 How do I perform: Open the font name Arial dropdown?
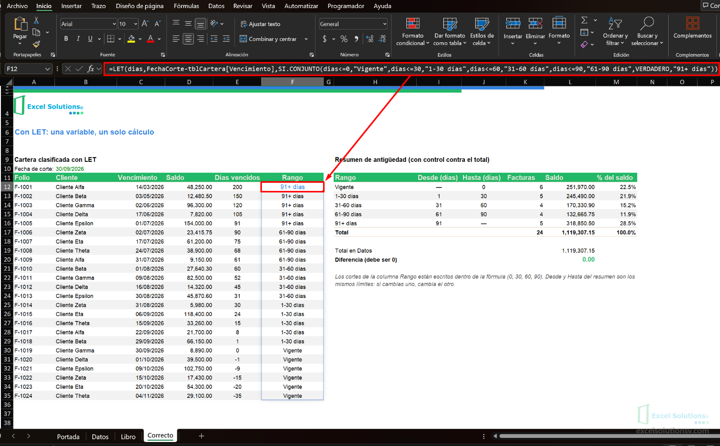[x=114, y=24]
